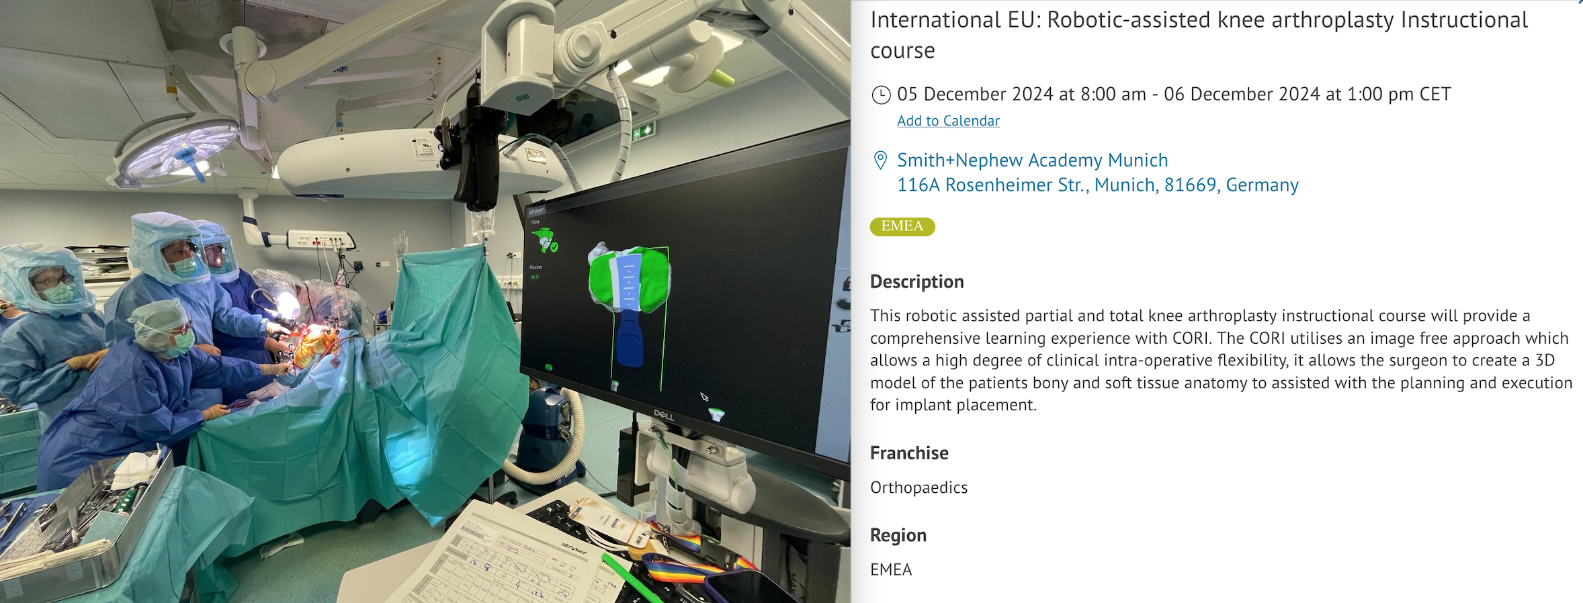Open Smith+Nephew Academy Munich location link
This screenshot has width=1583, height=603.
click(x=1032, y=160)
